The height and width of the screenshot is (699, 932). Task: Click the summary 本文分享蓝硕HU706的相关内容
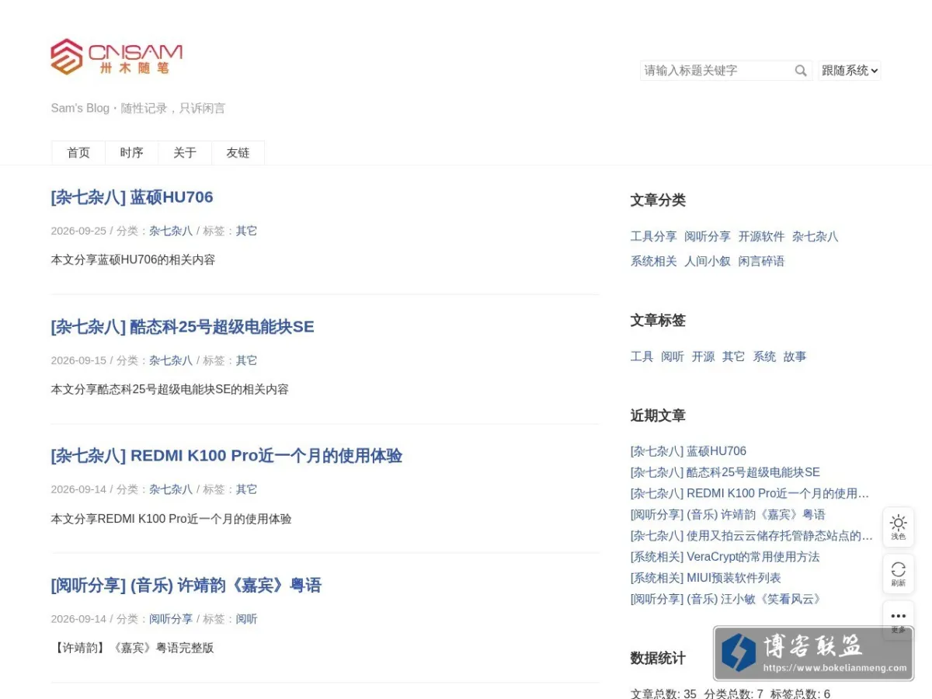click(133, 259)
